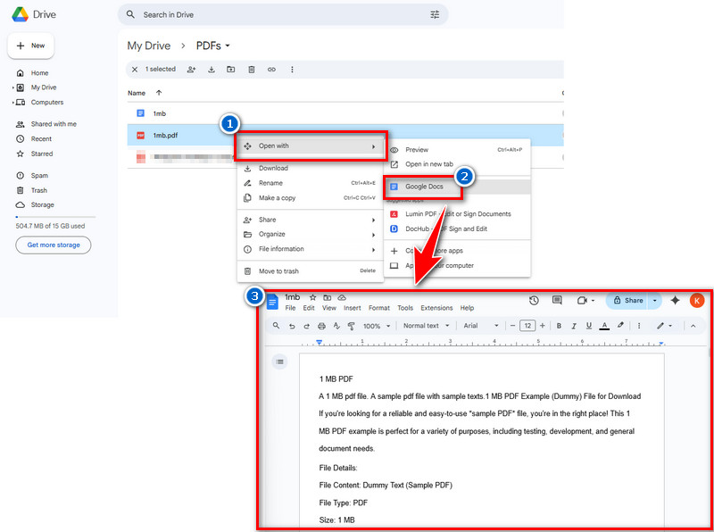Choose Preview in the submenu
This screenshot has width=714, height=532.
pyautogui.click(x=457, y=150)
